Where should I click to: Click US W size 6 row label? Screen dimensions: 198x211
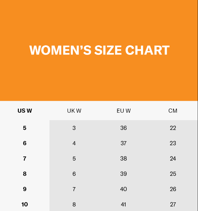click(25, 143)
